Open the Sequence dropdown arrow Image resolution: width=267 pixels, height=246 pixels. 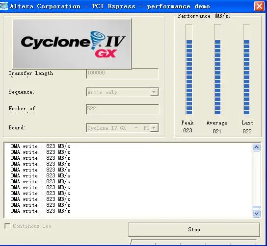click(154, 92)
